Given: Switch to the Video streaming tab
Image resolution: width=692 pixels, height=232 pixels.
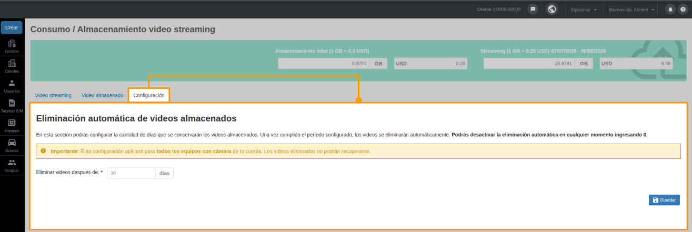Looking at the screenshot, I should coord(53,95).
